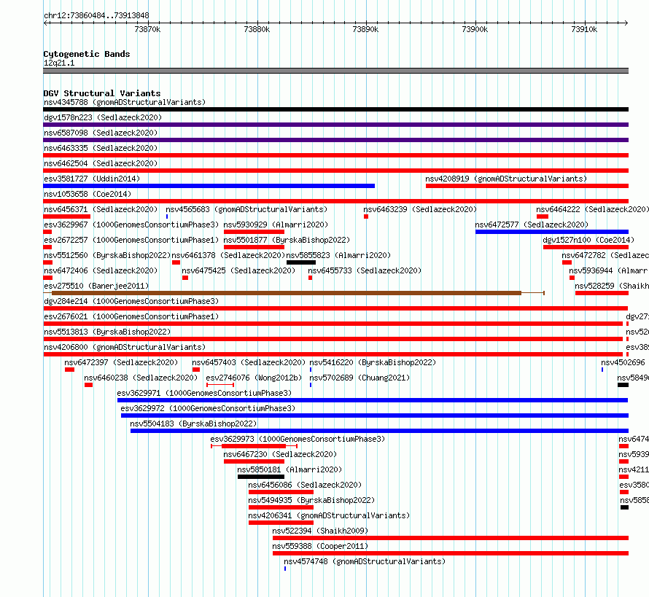Open nsv6455733 Sedlazeck2020 label
The height and width of the screenshot is (597, 649).
pos(365,270)
